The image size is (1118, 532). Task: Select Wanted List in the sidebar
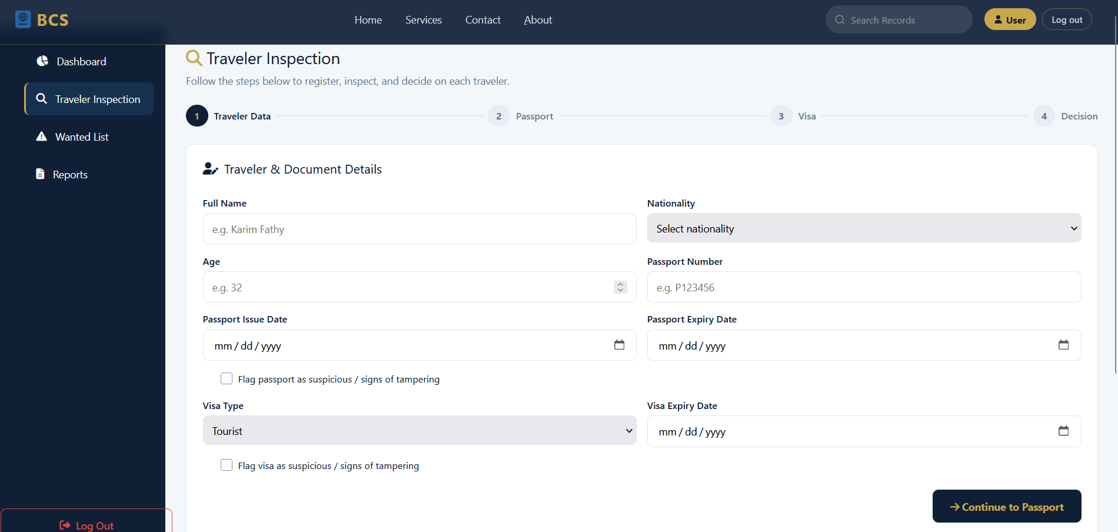point(89,137)
